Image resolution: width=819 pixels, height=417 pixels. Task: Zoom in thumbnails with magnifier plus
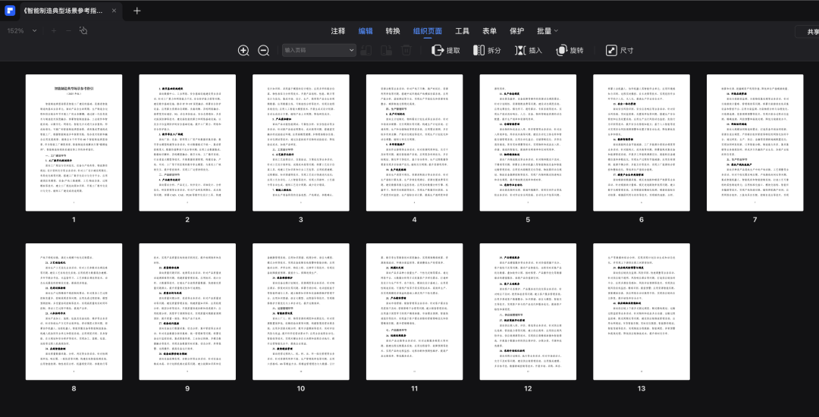(x=243, y=51)
